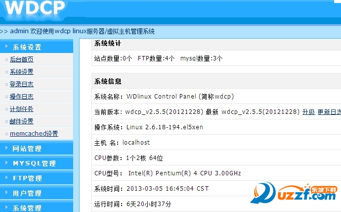Open 后台首页 in the sidebar

click(x=22, y=59)
